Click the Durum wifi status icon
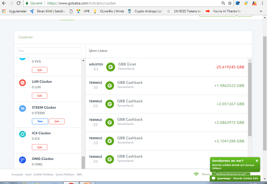The width and height of the screenshot is (267, 184). pos(196,174)
